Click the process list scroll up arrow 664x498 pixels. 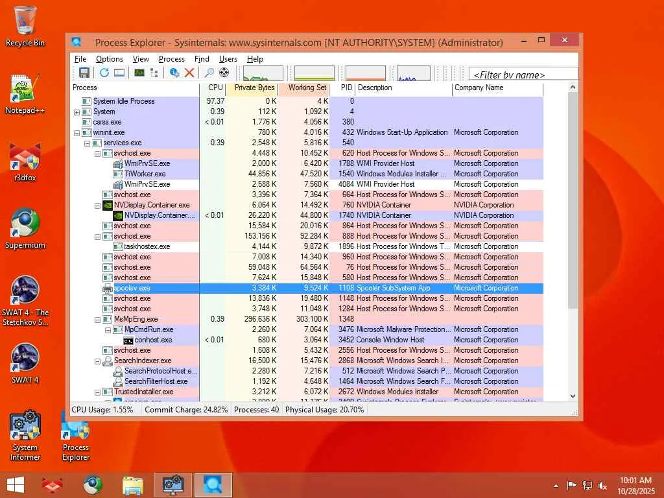[x=573, y=88]
